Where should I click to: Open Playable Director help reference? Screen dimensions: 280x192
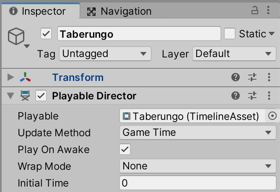(x=236, y=96)
